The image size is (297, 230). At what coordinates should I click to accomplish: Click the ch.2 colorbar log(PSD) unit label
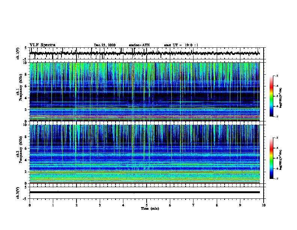[281, 160]
